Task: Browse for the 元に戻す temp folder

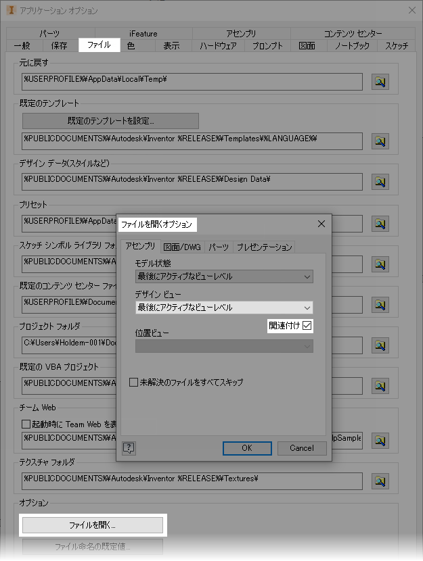Action: [x=380, y=82]
